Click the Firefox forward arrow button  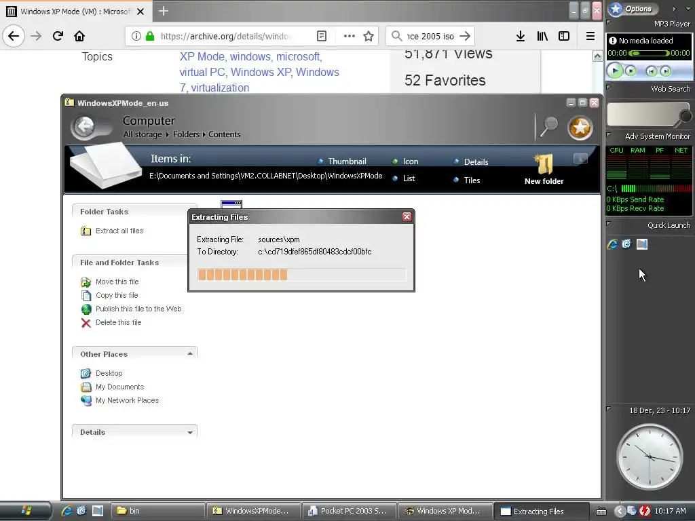tap(36, 36)
